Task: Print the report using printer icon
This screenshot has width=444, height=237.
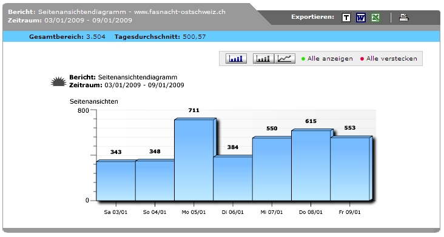Action: point(403,18)
